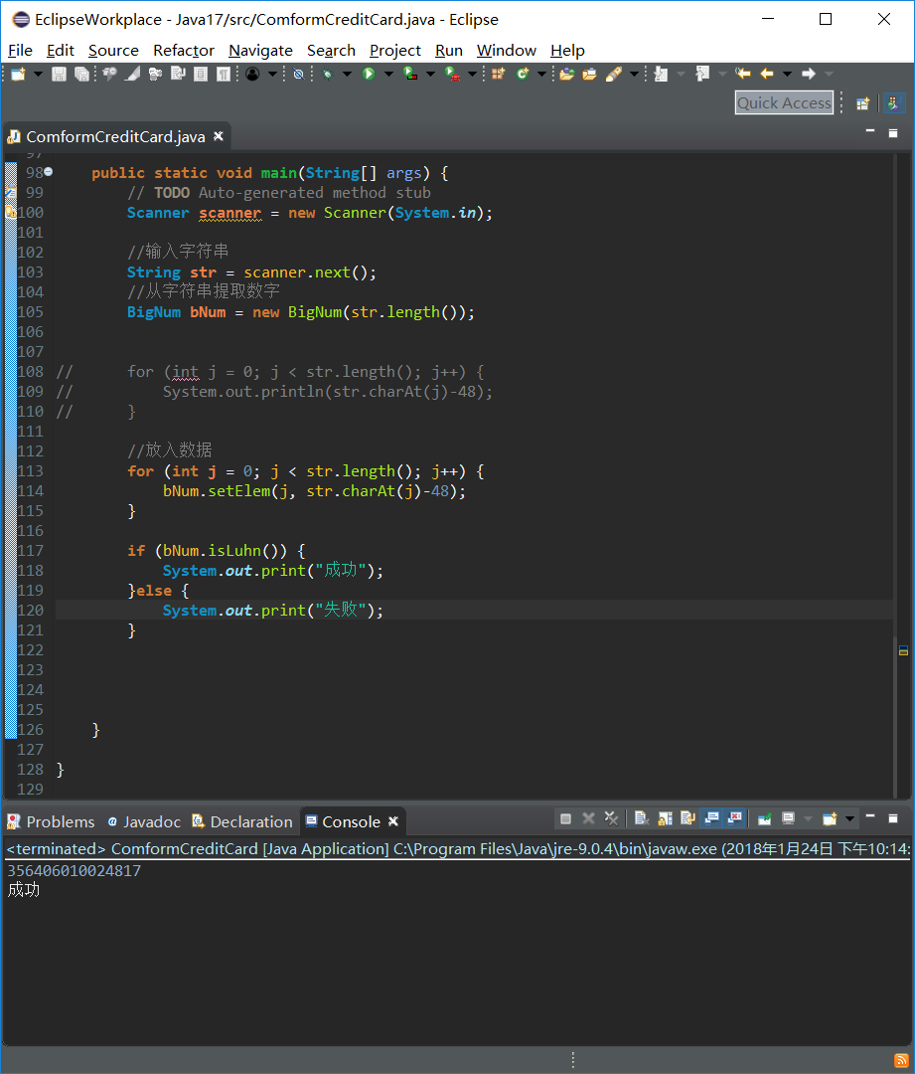Toggle Word Wrap in the console
Image resolution: width=915 pixels, height=1074 pixels.
pyautogui.click(x=687, y=818)
